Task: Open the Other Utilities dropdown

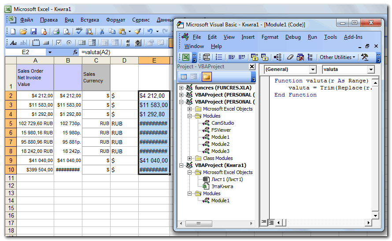Action: [x=337, y=57]
